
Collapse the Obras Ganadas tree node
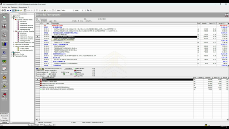(11, 18)
